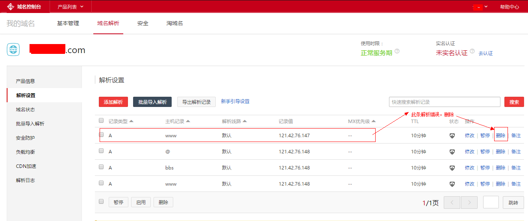Select the bbs record checkbox
528x221 pixels.
(101, 167)
